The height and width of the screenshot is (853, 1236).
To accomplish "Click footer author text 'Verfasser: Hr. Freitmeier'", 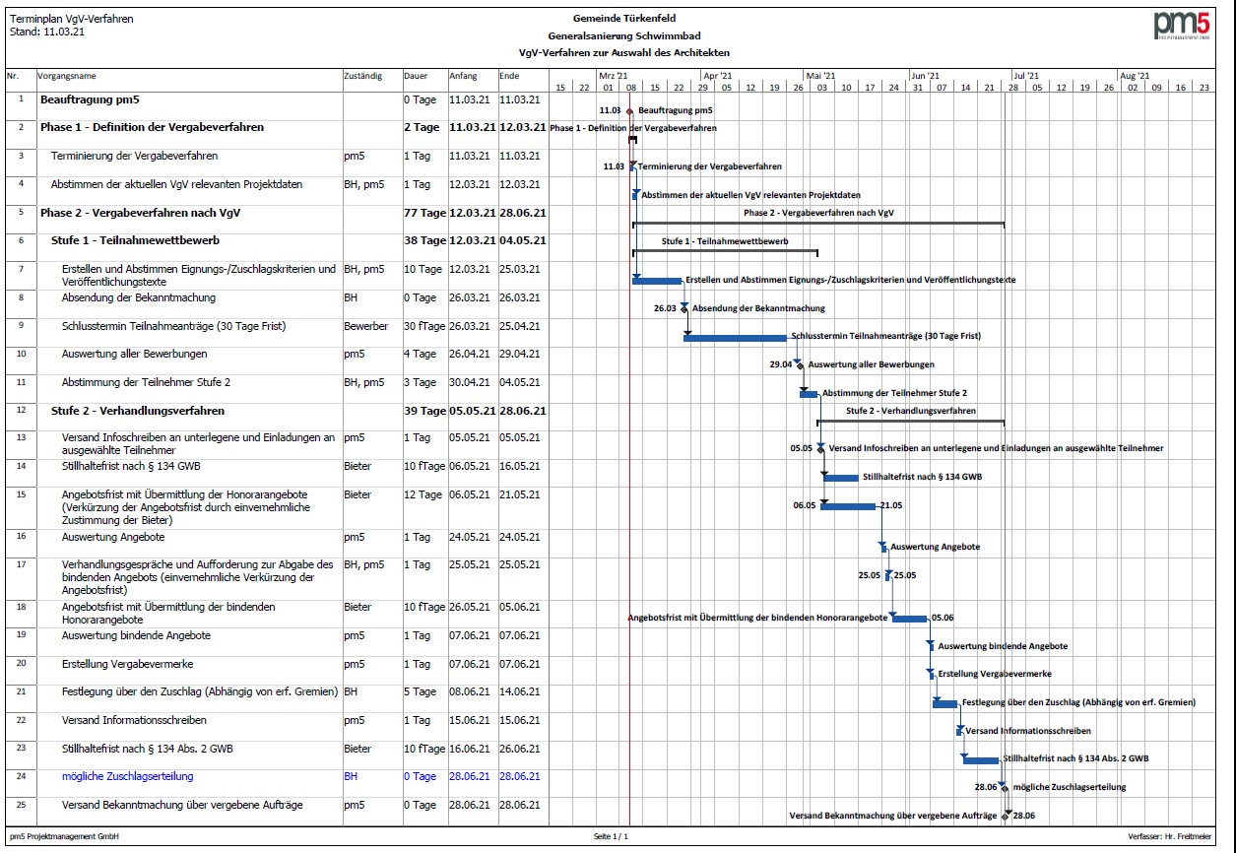I will [x=1170, y=836].
